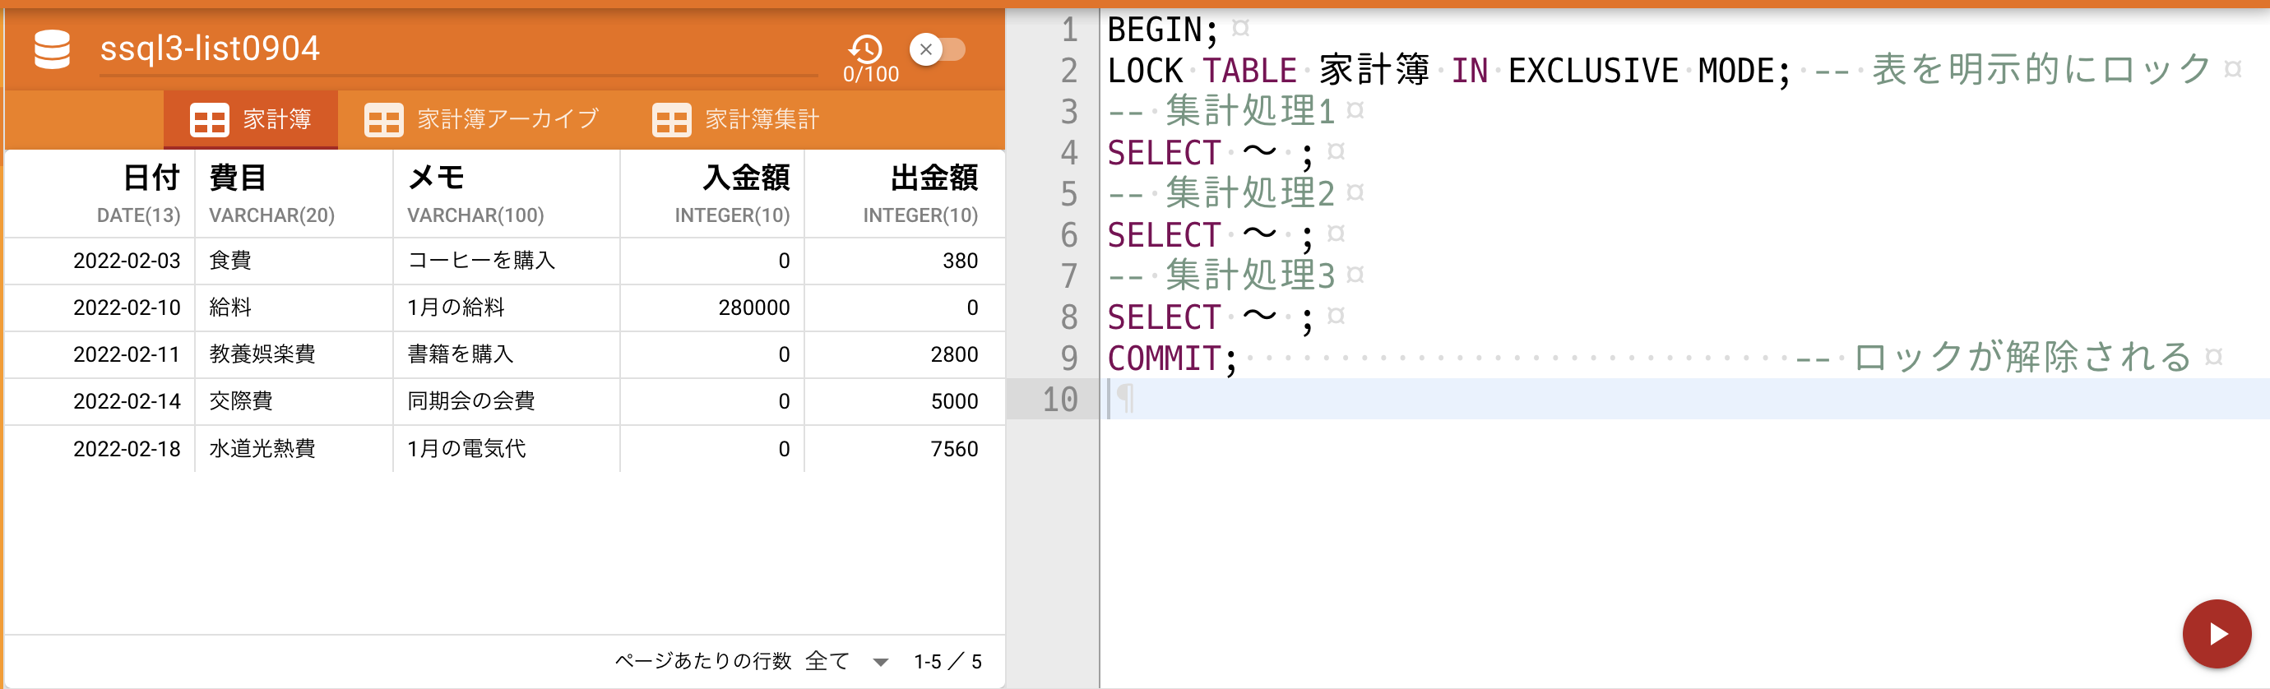This screenshot has height=689, width=2270.
Task: Click line number 4 in the gutter
Action: [x=1068, y=152]
